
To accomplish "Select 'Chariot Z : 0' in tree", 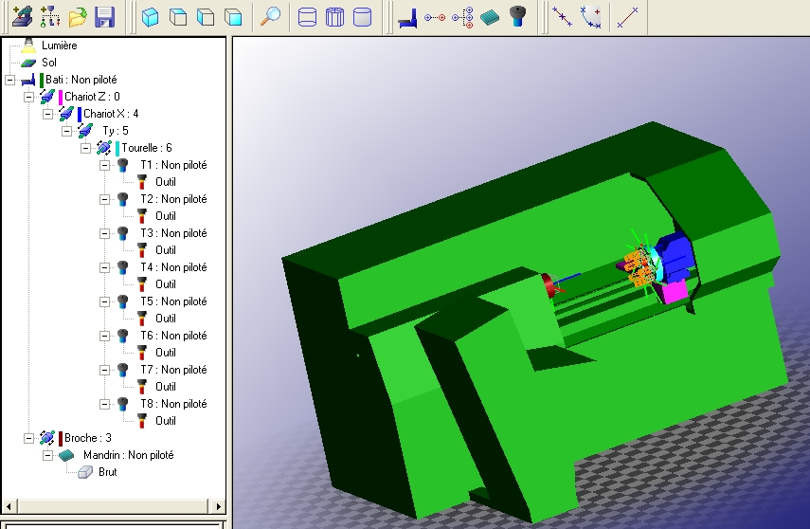I will point(92,97).
